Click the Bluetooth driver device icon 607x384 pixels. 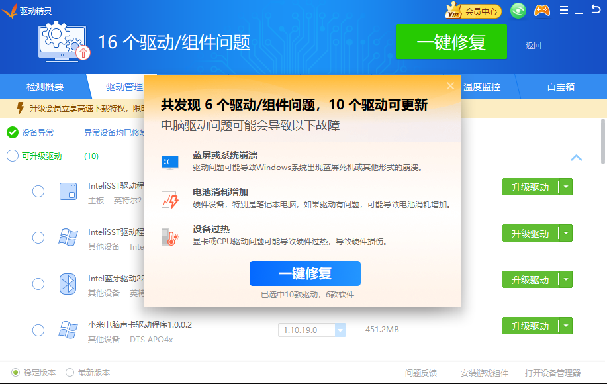click(x=68, y=283)
